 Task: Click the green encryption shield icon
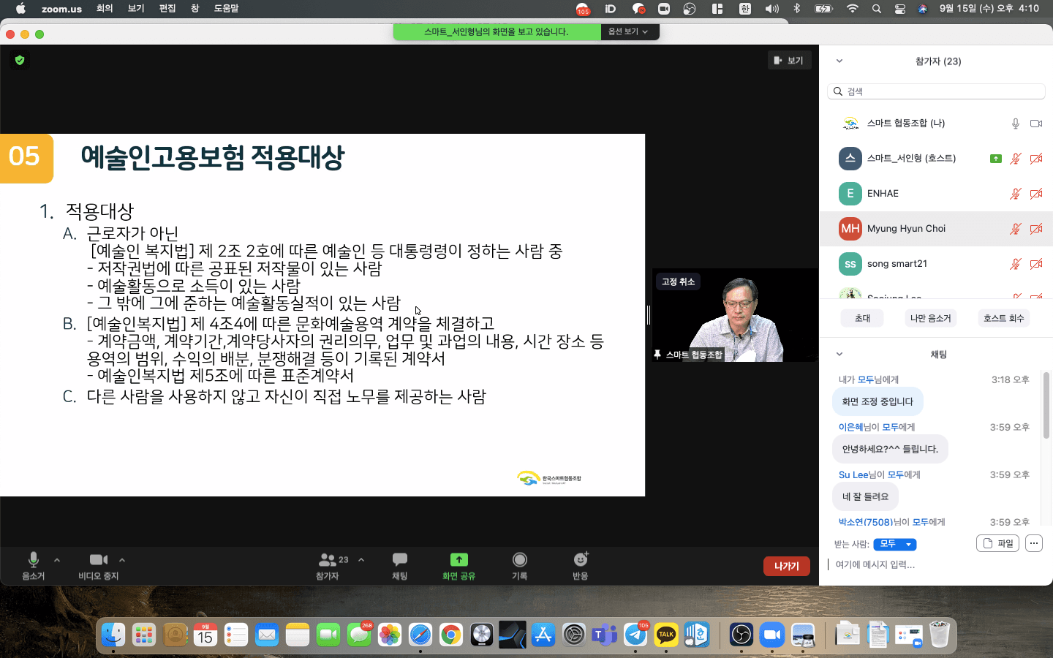(x=20, y=60)
